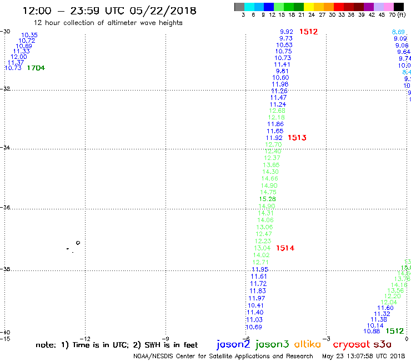Select the wave height value 11.95
This screenshot has height=361, width=411.
click(x=260, y=269)
